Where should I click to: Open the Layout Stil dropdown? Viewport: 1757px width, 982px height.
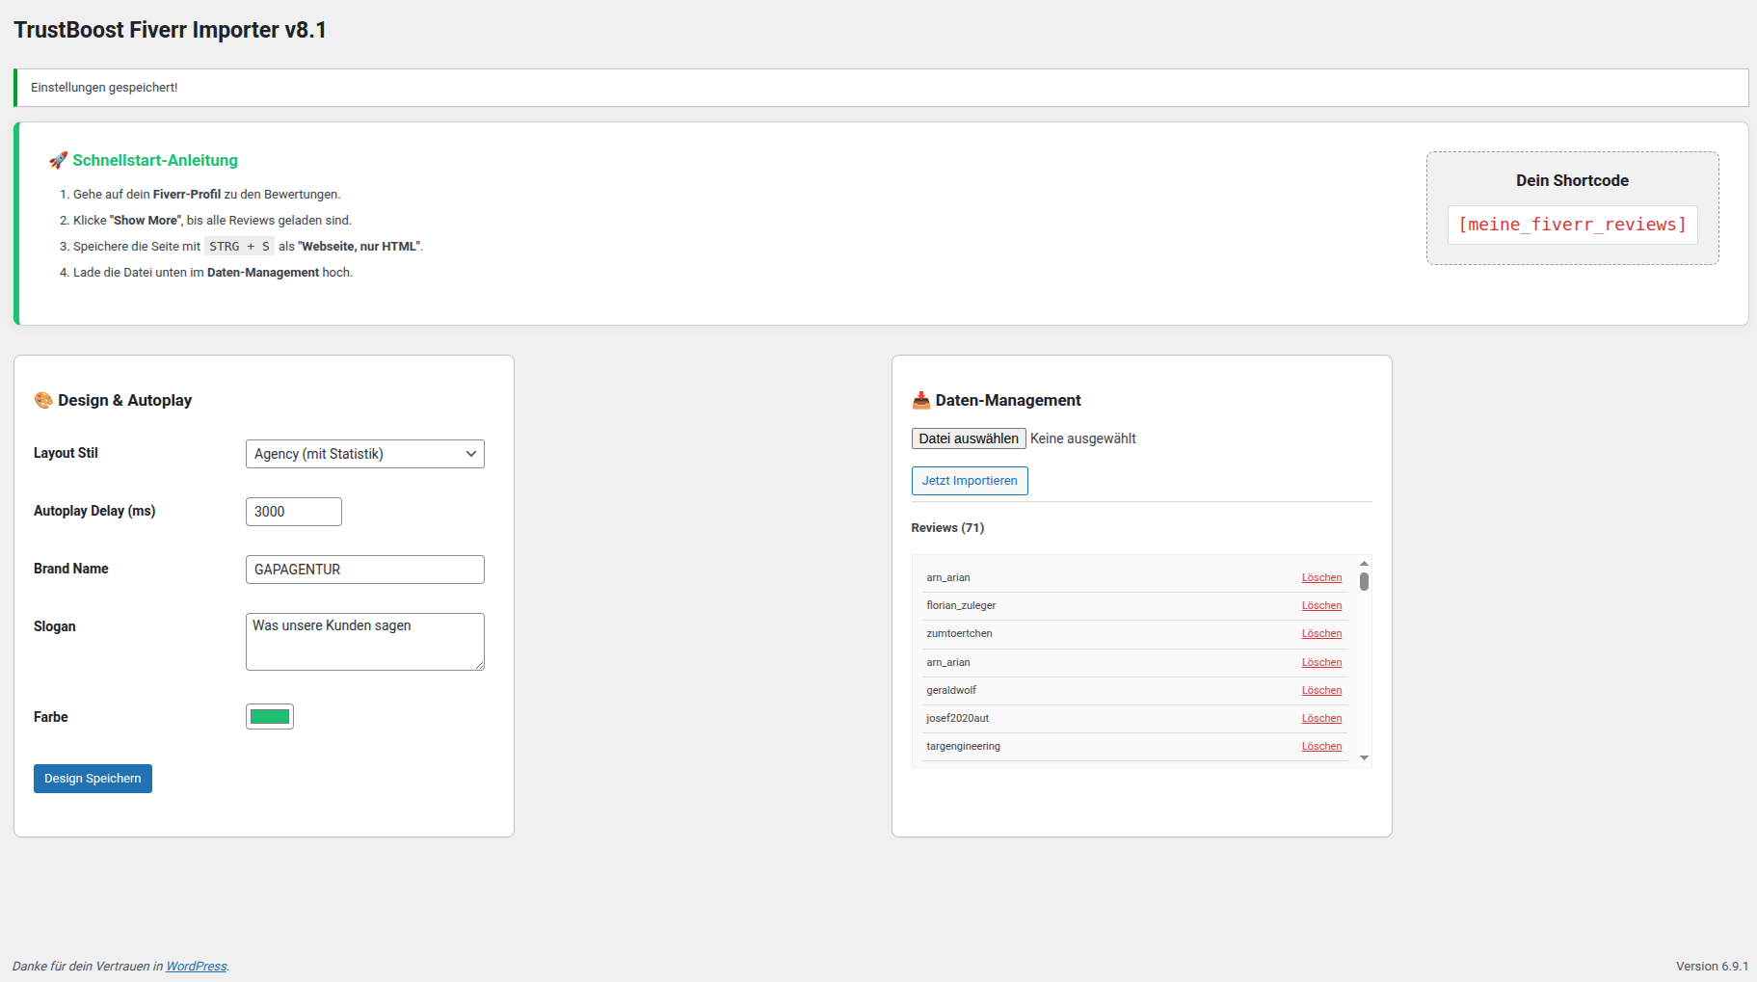[x=364, y=454]
